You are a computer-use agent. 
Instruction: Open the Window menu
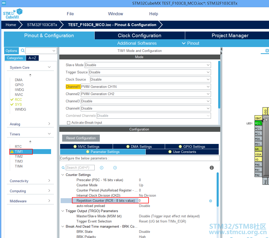click(116, 14)
